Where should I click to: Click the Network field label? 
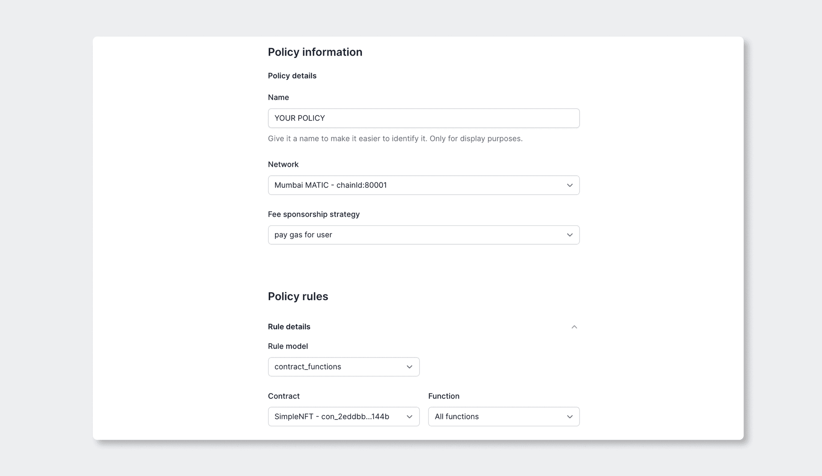tap(283, 165)
